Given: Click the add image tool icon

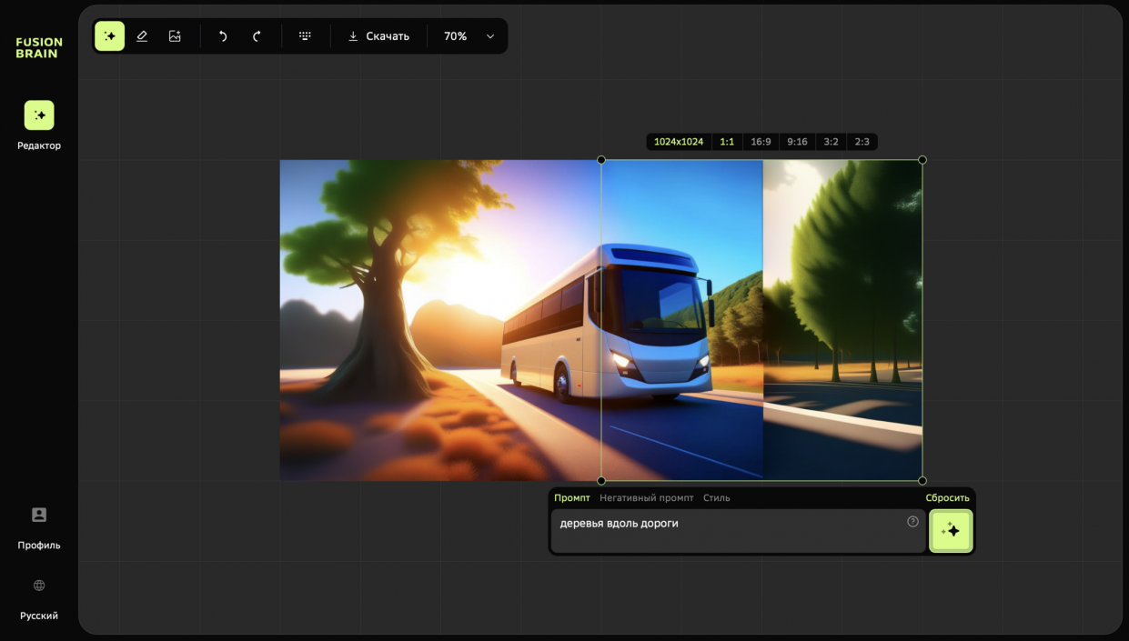Looking at the screenshot, I should [175, 36].
